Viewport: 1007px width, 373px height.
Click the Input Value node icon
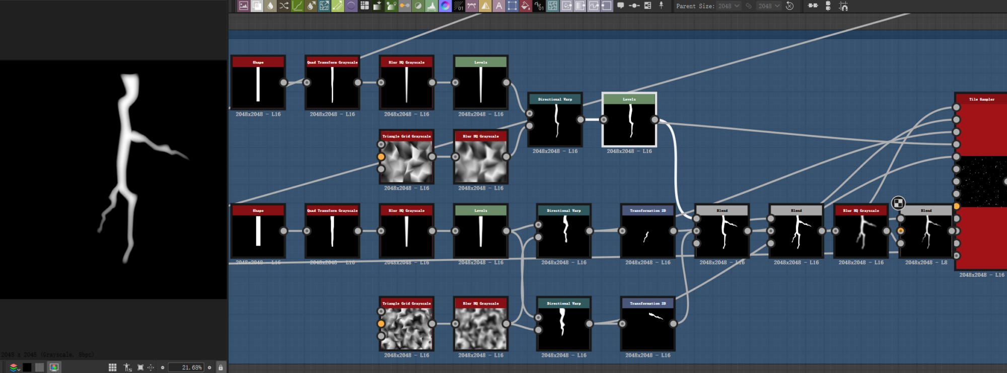tap(594, 6)
